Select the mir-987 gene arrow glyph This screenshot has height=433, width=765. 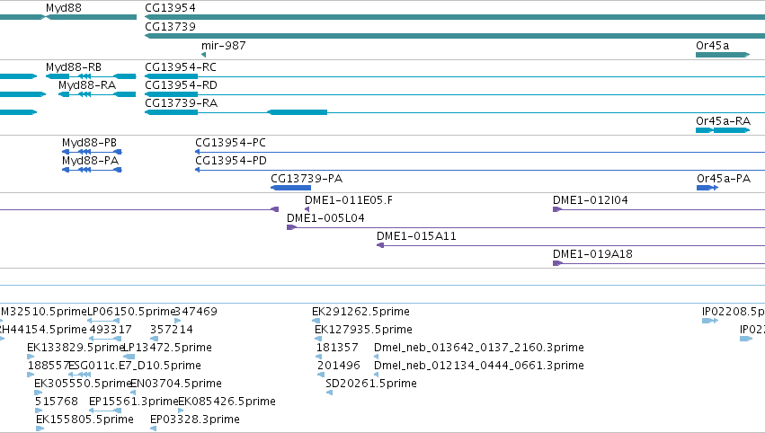tap(203, 55)
